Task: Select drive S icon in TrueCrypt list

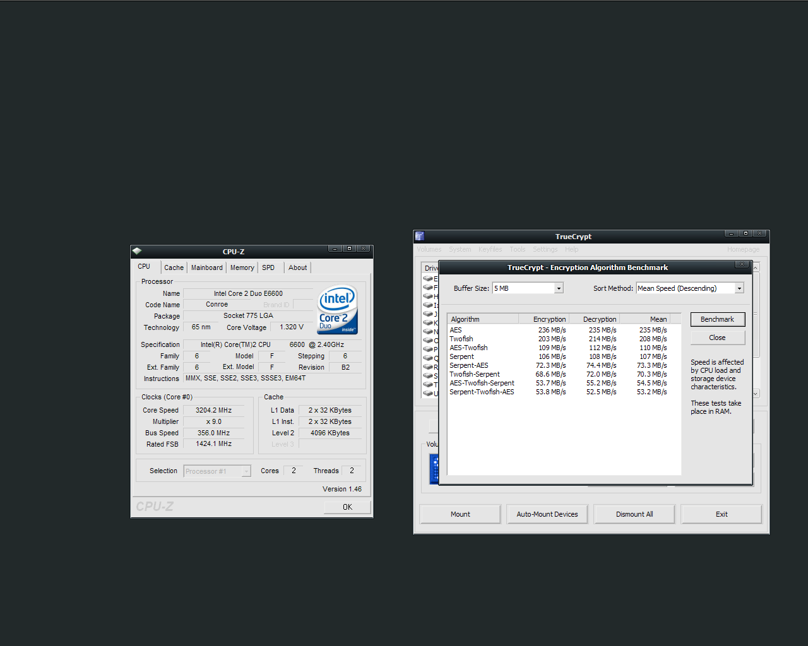Action: [428, 375]
